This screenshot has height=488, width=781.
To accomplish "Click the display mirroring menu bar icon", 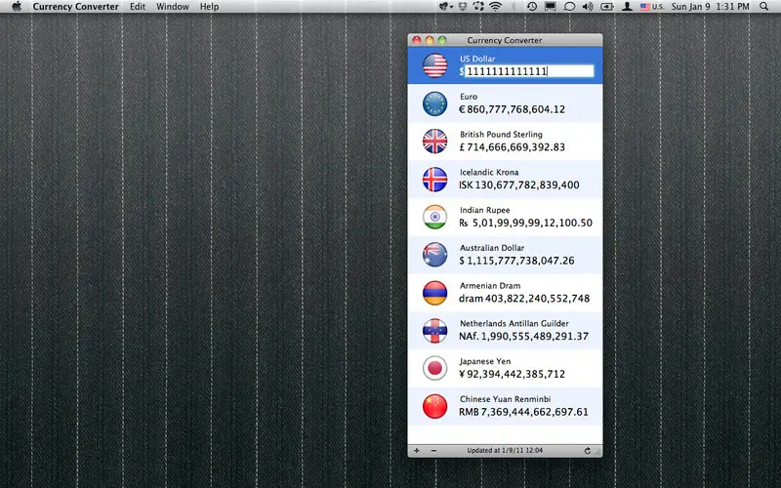I will point(551,7).
